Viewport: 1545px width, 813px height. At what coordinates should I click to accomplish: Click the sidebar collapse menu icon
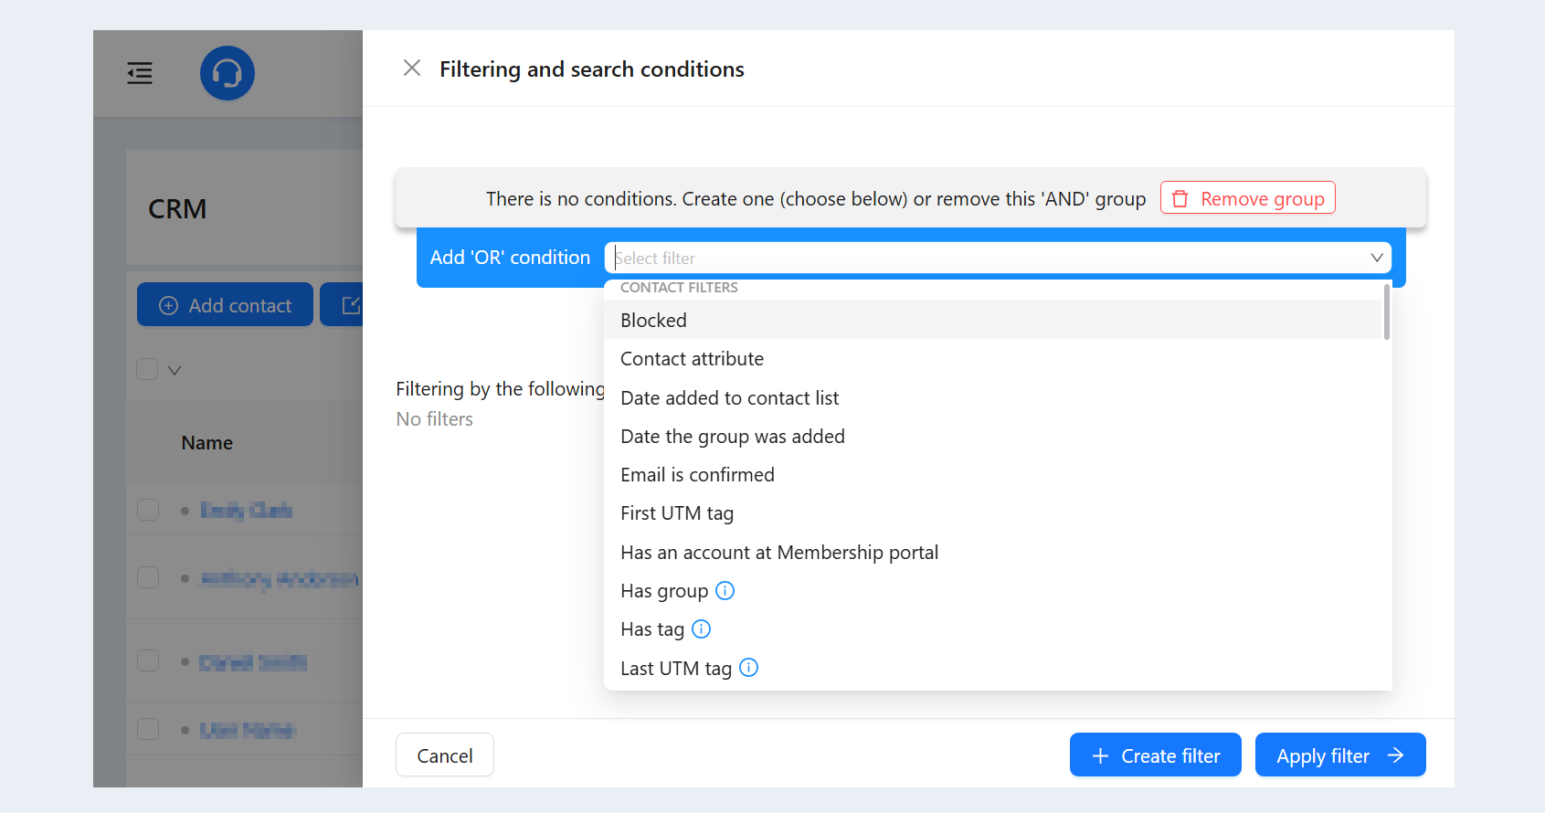[x=140, y=73]
